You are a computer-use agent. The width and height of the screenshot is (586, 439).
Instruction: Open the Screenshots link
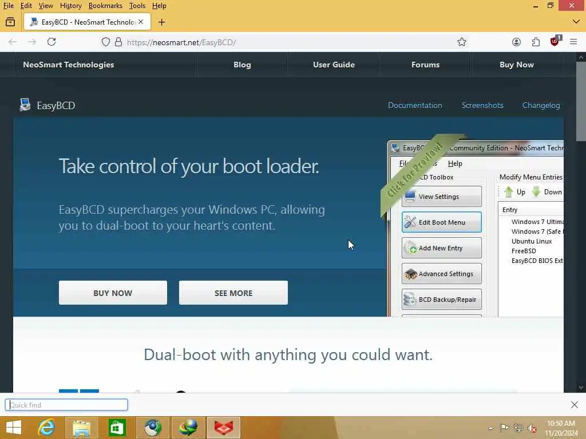(482, 105)
